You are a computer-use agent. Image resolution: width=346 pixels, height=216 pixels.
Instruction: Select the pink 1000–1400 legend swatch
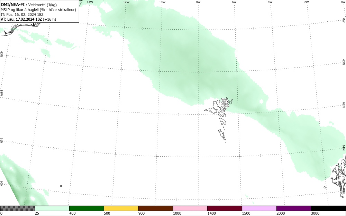click(x=190, y=208)
